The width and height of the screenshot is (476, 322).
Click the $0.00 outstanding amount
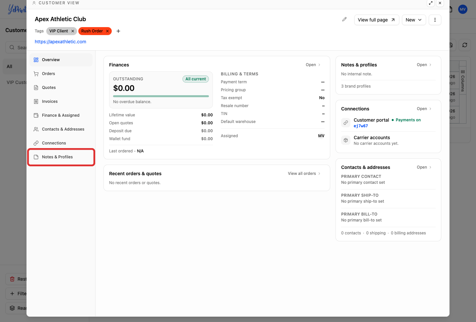tap(124, 88)
